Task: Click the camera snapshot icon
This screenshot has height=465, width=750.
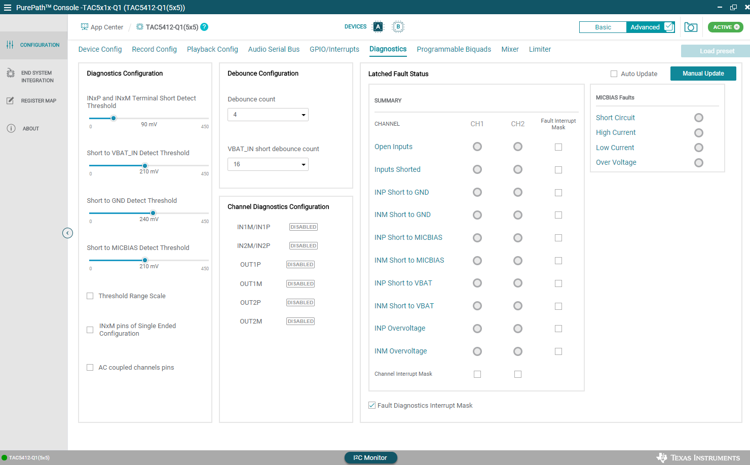Action: 691,27
